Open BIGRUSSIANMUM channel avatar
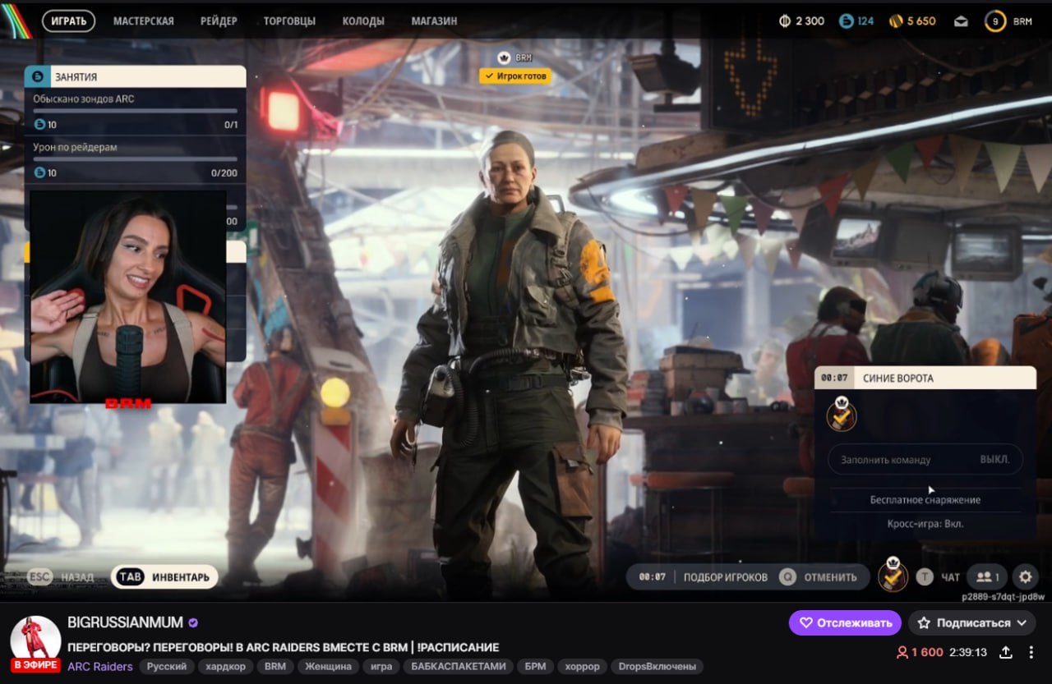Image resolution: width=1052 pixels, height=684 pixels. tap(35, 640)
